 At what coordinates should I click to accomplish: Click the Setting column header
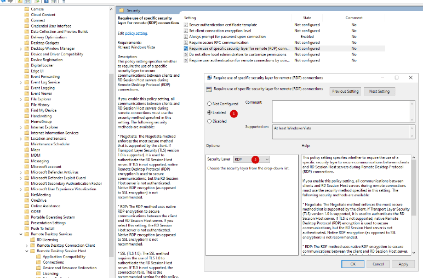[x=190, y=18]
